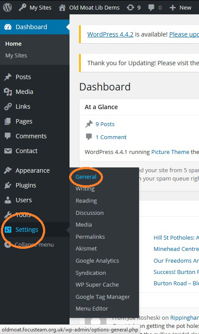Click the WordPress logo icon

(7, 7)
